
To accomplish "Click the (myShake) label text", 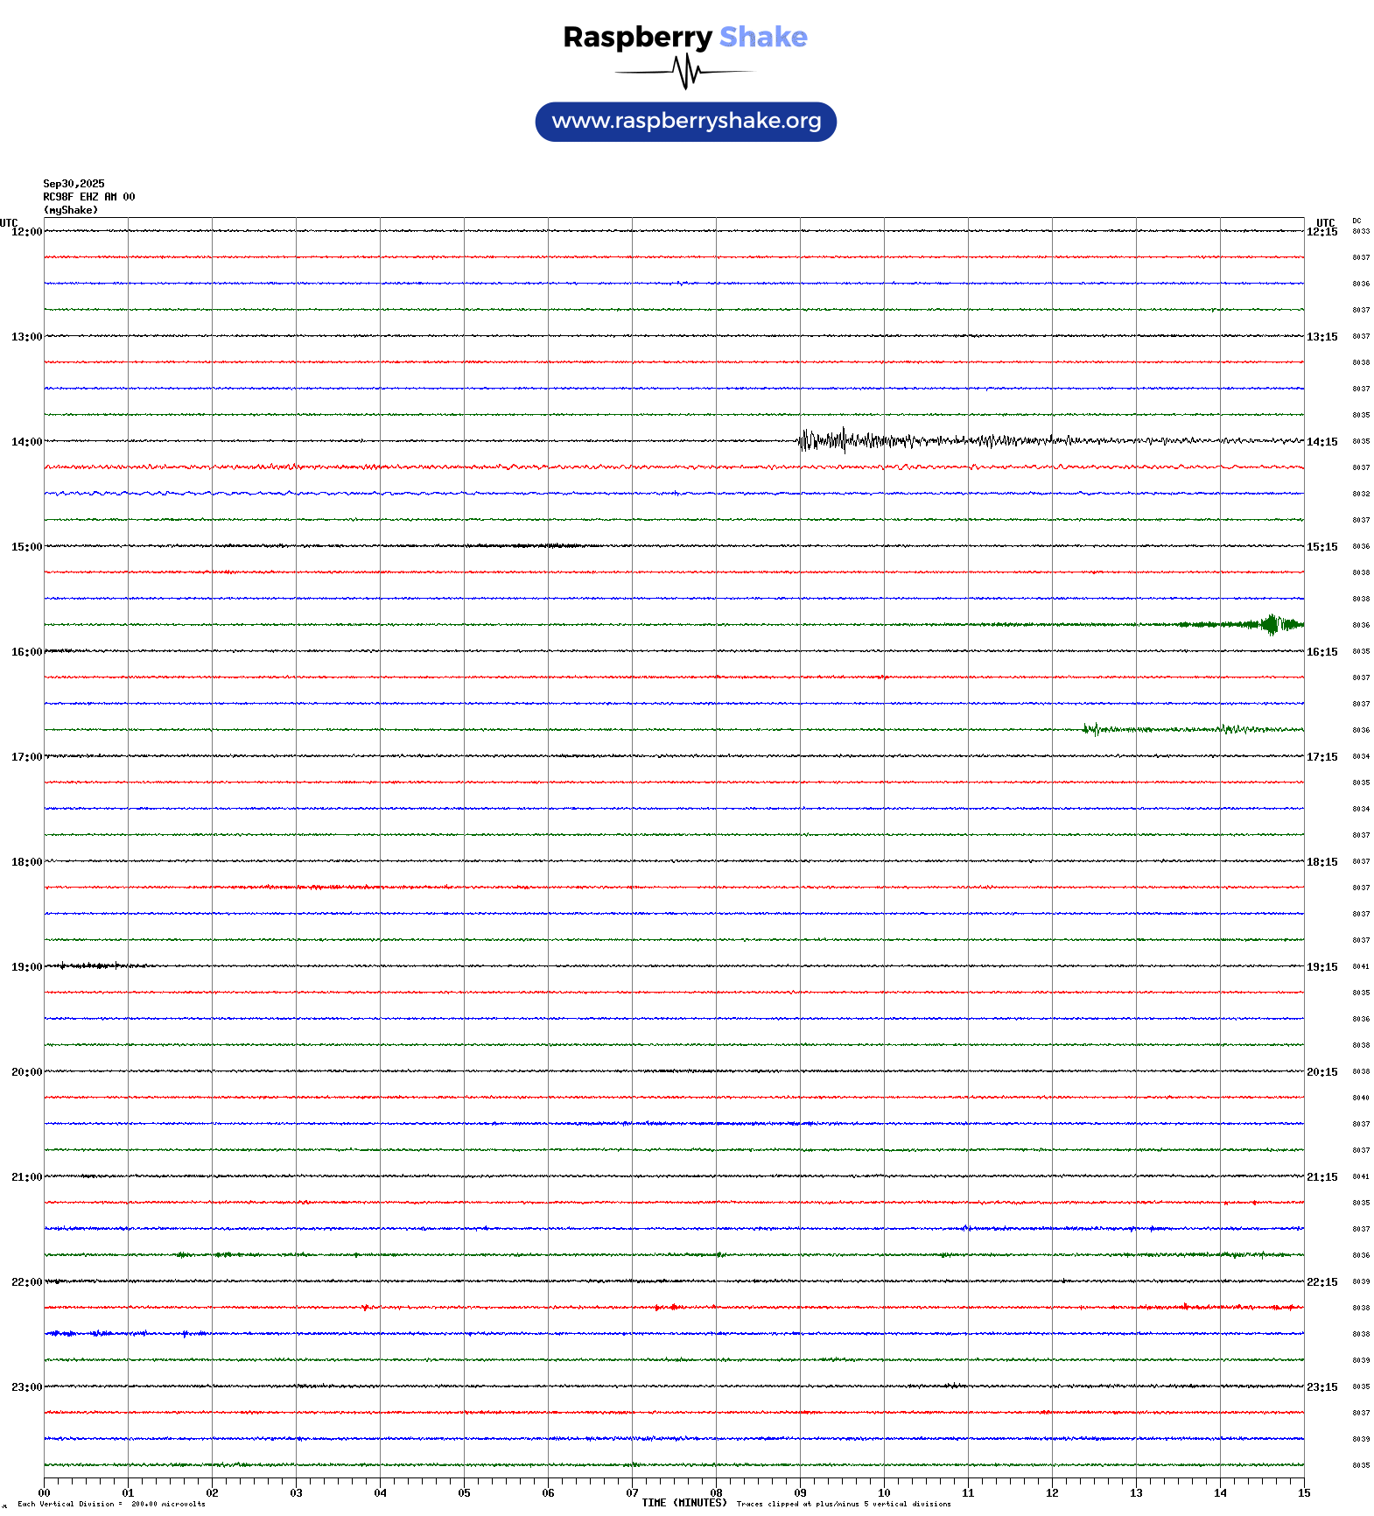I will [70, 210].
